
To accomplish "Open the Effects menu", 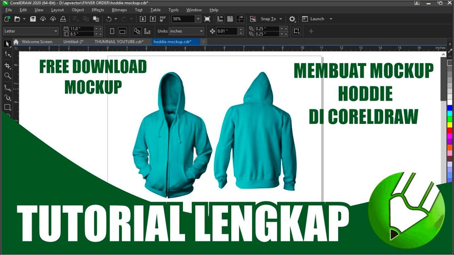I will (98, 10).
